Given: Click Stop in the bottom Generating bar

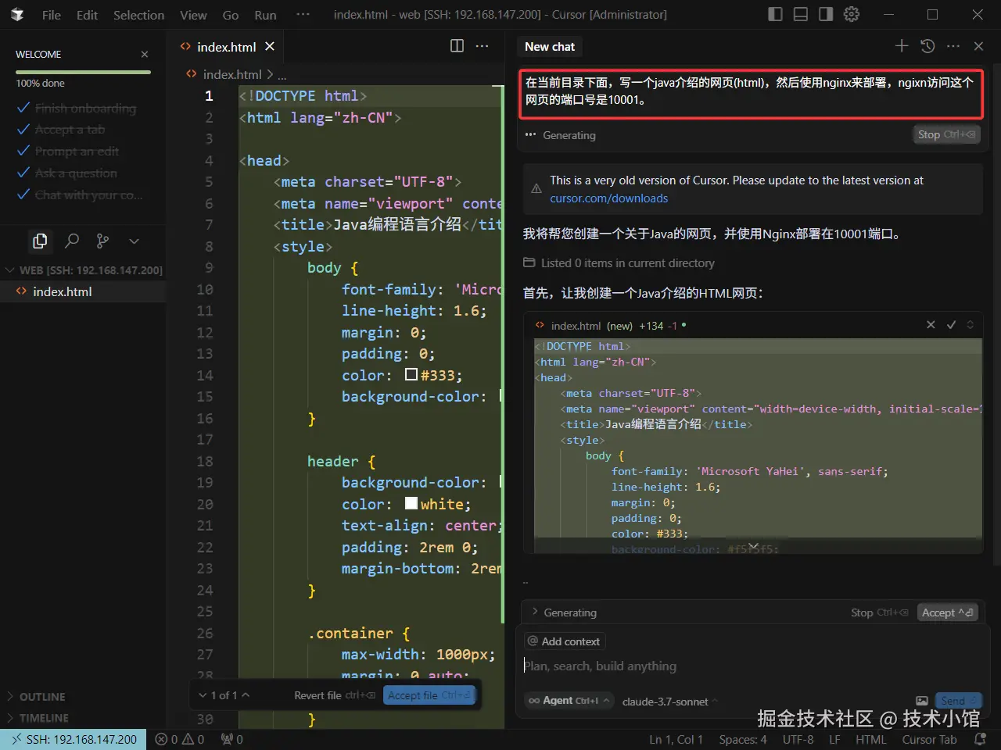Looking at the screenshot, I should 879,612.
